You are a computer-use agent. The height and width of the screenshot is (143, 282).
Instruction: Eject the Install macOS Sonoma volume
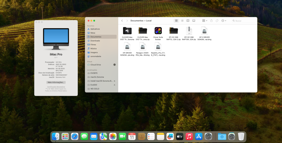(x=114, y=81)
